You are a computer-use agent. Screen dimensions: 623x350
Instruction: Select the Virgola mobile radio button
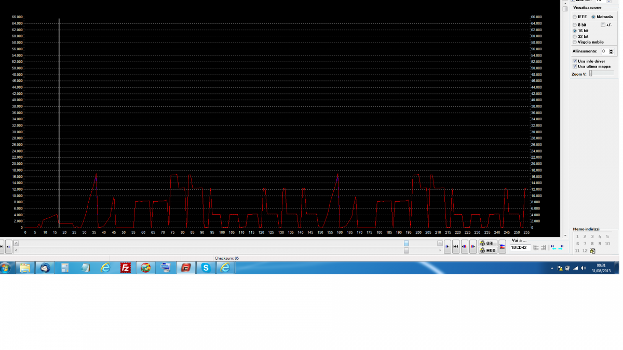(575, 42)
